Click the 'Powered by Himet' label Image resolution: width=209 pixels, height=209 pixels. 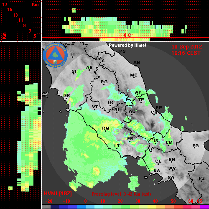point(127,45)
